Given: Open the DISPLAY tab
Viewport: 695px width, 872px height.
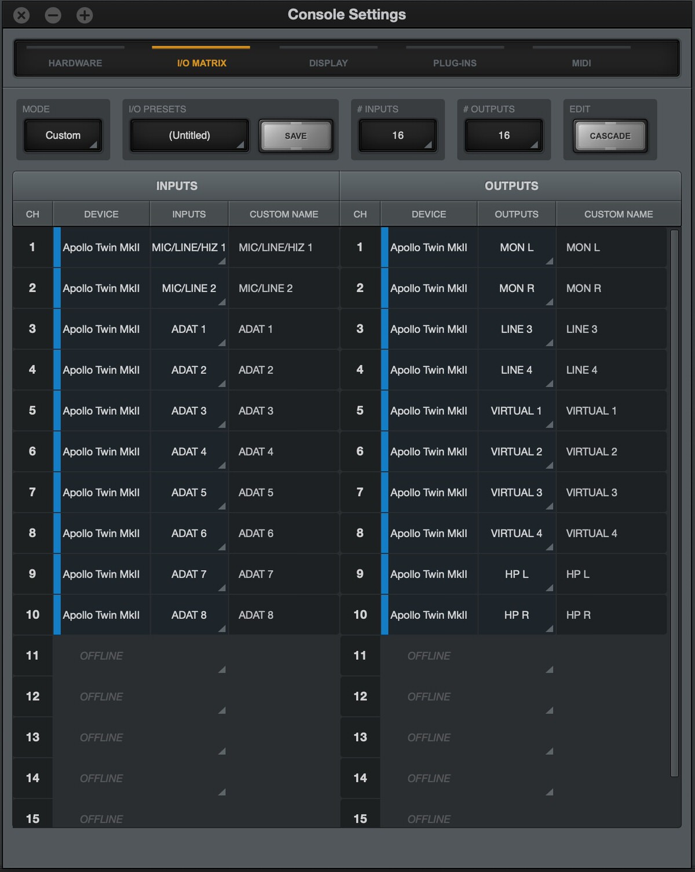Looking at the screenshot, I should click(x=328, y=63).
